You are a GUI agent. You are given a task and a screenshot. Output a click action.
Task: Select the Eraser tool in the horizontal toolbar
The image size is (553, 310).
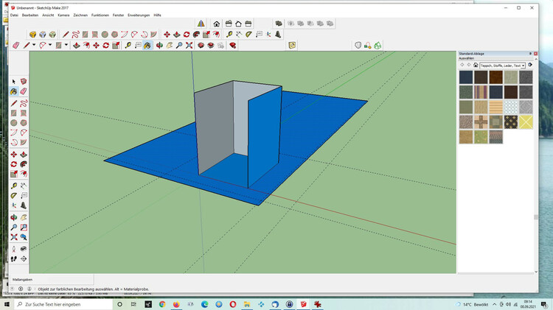tap(15, 45)
